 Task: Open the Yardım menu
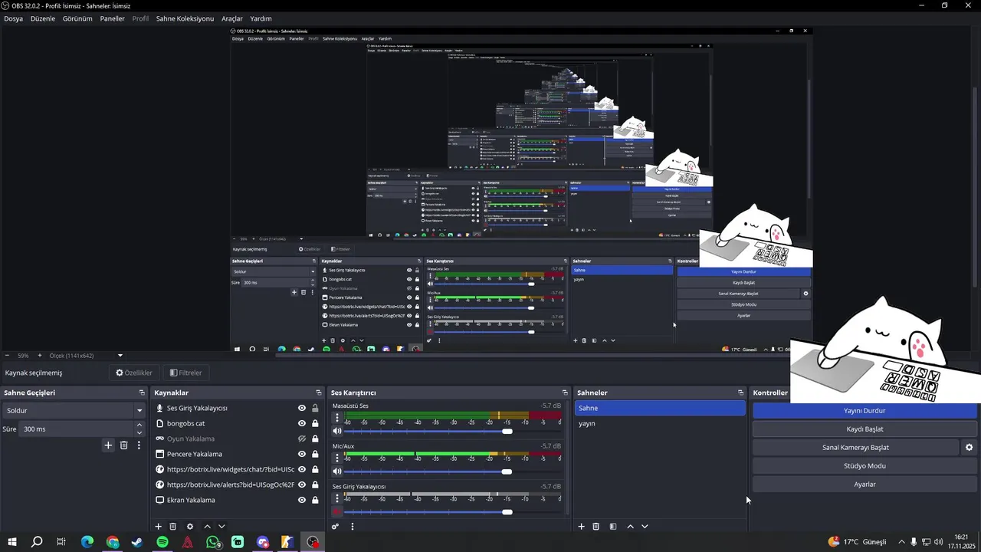coord(261,18)
